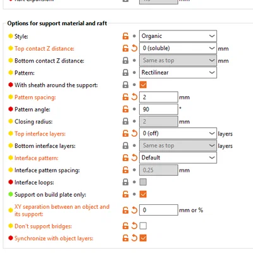Viewport: 253px width, 253px height.
Task: Expand the Pattern dropdown set to Rectilinear
Action: click(178, 73)
